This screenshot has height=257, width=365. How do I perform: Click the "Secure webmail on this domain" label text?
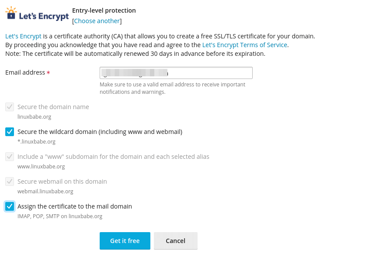pos(62,182)
